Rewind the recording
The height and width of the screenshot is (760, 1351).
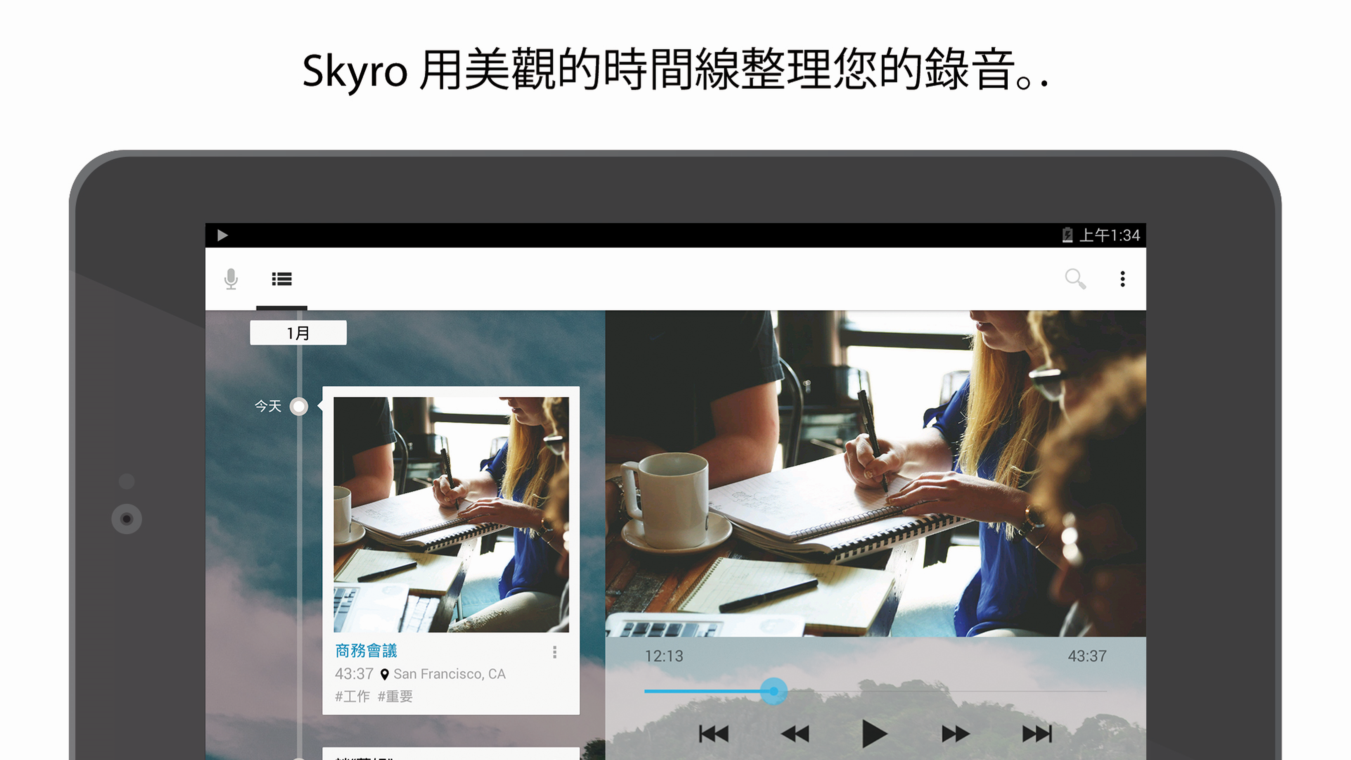tap(795, 734)
